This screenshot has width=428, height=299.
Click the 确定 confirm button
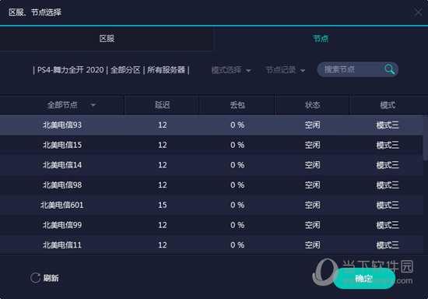click(364, 279)
